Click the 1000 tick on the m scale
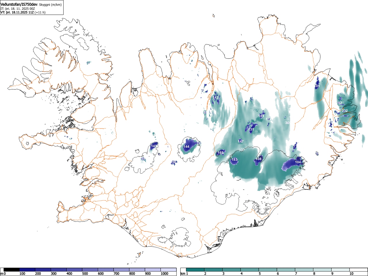368x276 pixels. point(164,274)
